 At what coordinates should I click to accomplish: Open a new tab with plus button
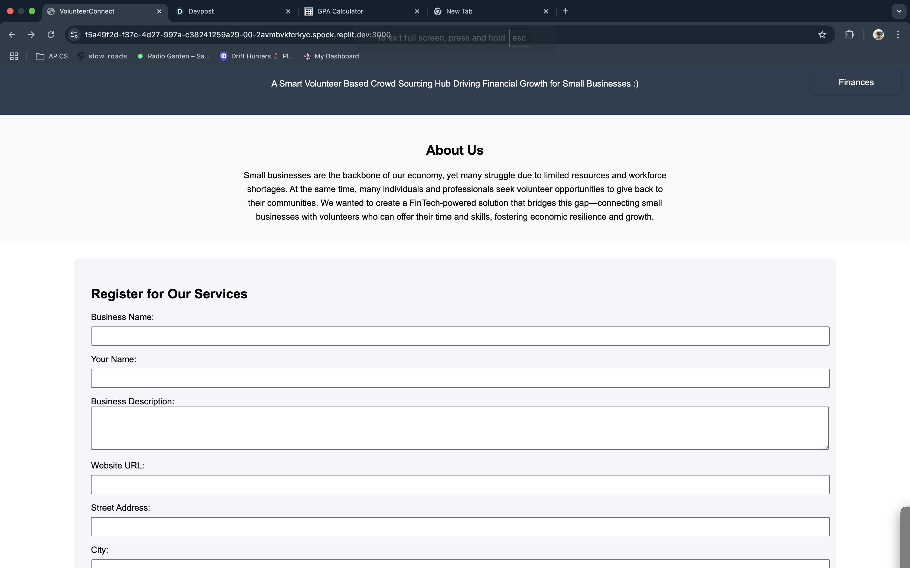point(565,11)
